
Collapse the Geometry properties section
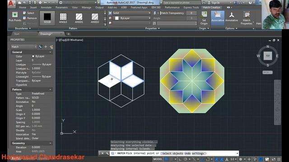pos(50,143)
